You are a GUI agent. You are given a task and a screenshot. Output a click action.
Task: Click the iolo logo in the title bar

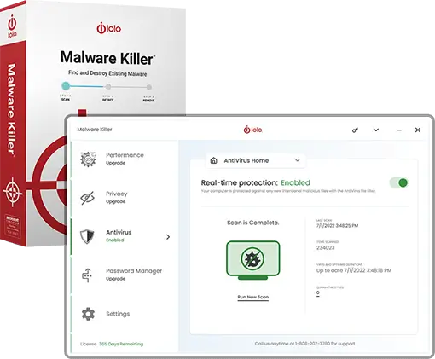click(252, 130)
